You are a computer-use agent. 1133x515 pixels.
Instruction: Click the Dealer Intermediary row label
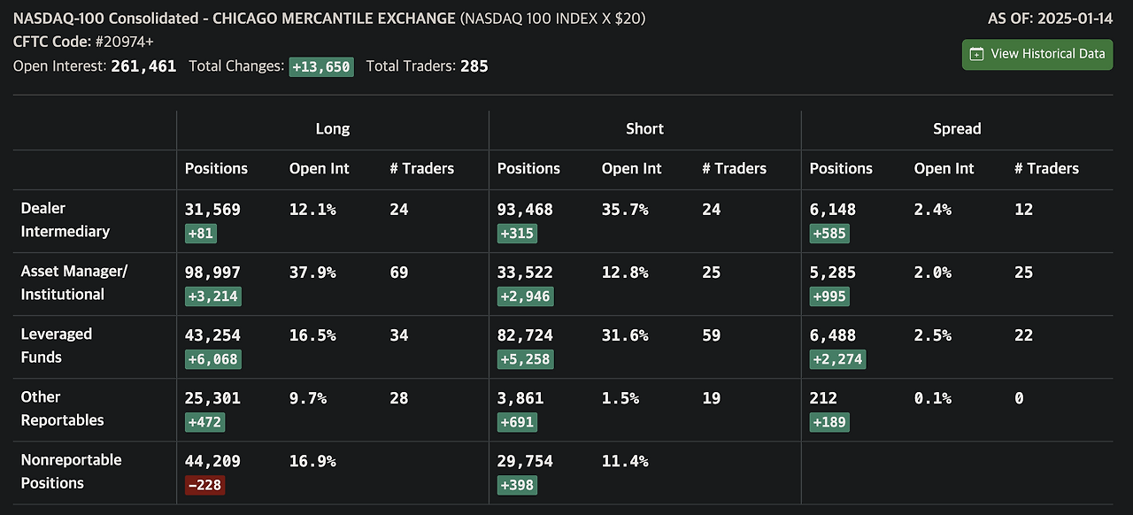point(65,219)
